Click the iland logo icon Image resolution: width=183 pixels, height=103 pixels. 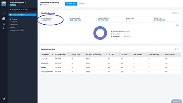click(4, 3)
